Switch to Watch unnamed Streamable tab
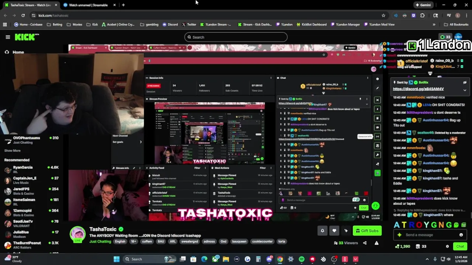Image resolution: width=472 pixels, height=265 pixels. point(88,5)
